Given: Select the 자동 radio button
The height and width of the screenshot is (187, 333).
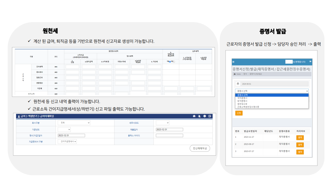Looking at the screenshot, I should [x=170, y=62].
